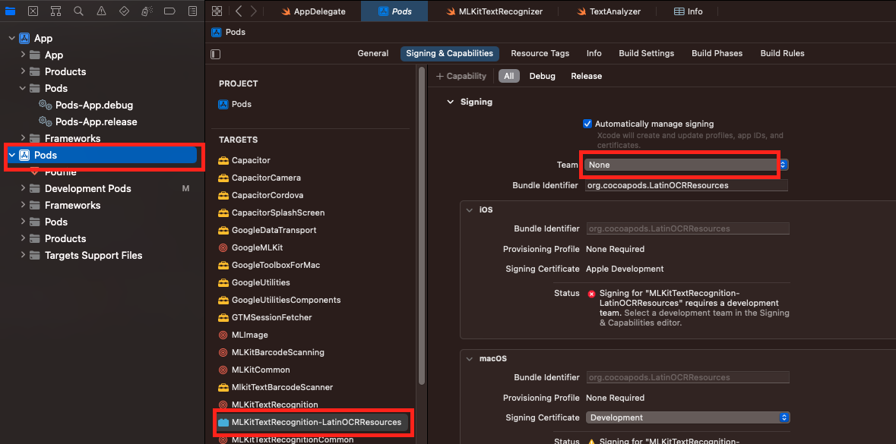Open the Issue navigator warning icon
896x444 pixels.
click(x=101, y=11)
